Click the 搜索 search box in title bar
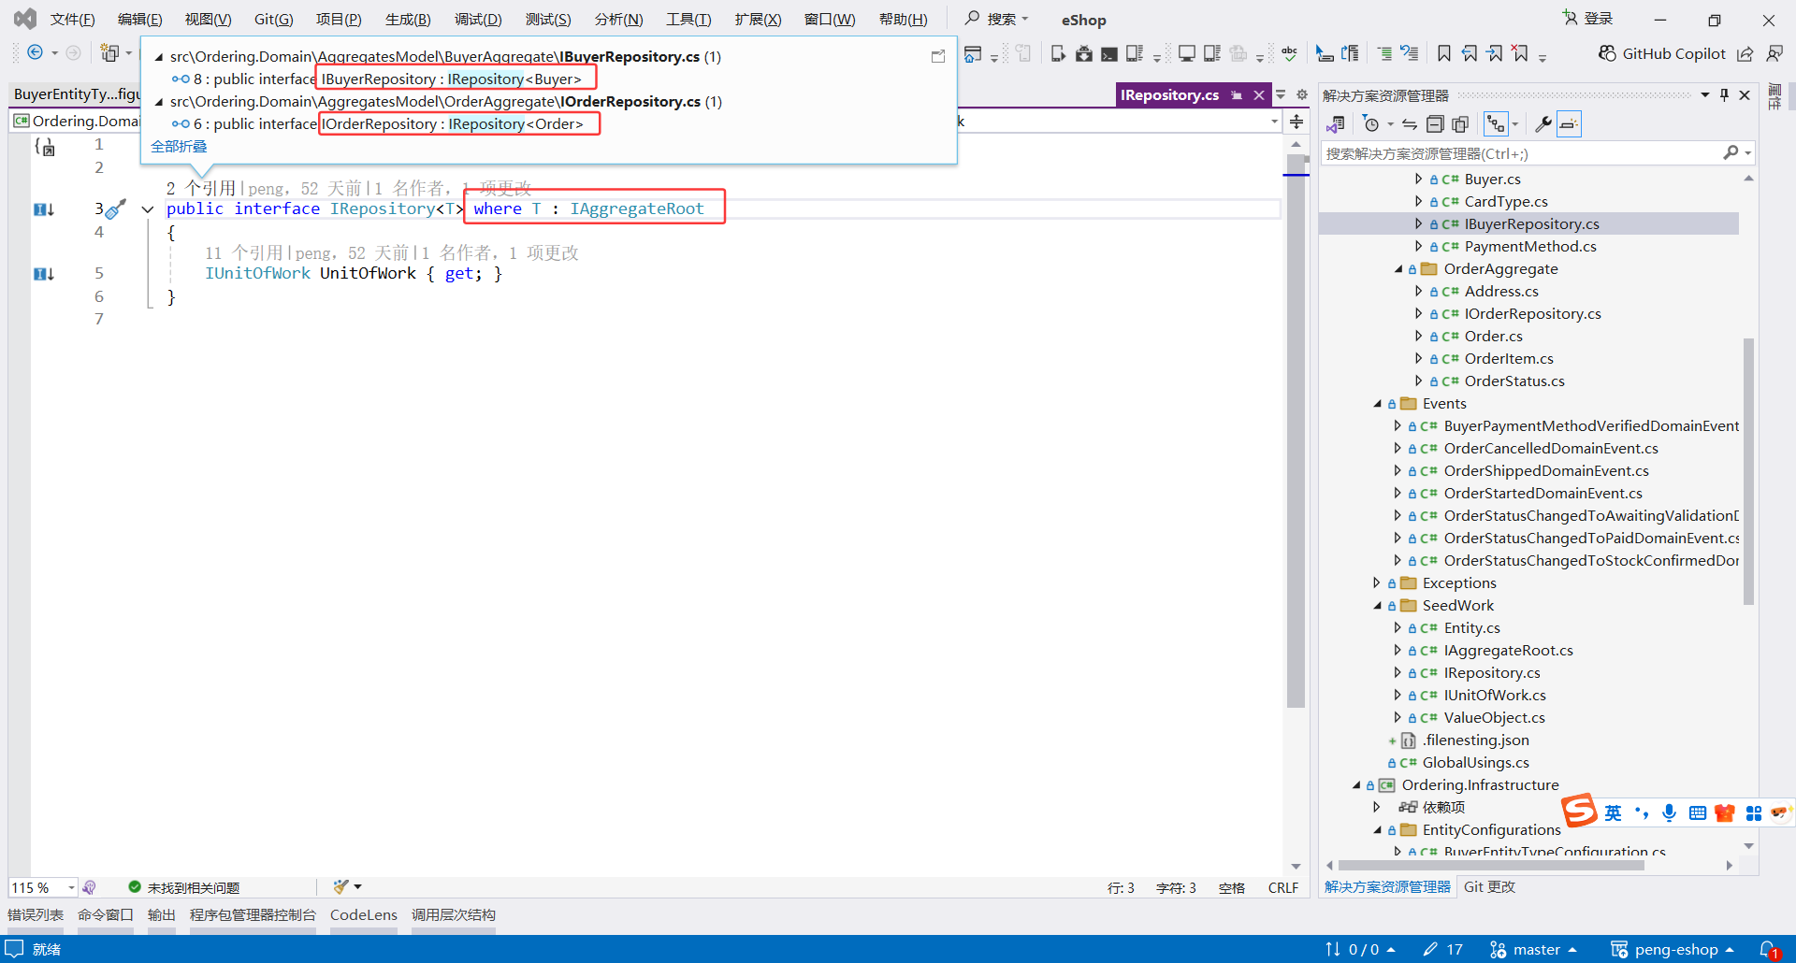This screenshot has width=1796, height=963. [x=997, y=20]
